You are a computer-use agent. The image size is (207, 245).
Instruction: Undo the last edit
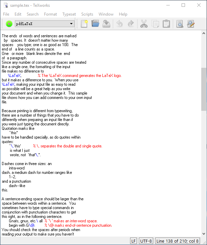click(x=120, y=24)
